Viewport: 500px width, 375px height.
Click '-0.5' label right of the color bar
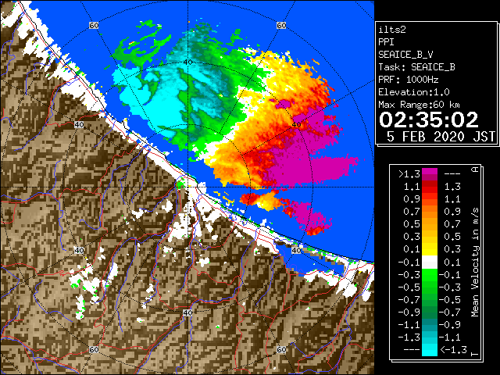click(450, 299)
